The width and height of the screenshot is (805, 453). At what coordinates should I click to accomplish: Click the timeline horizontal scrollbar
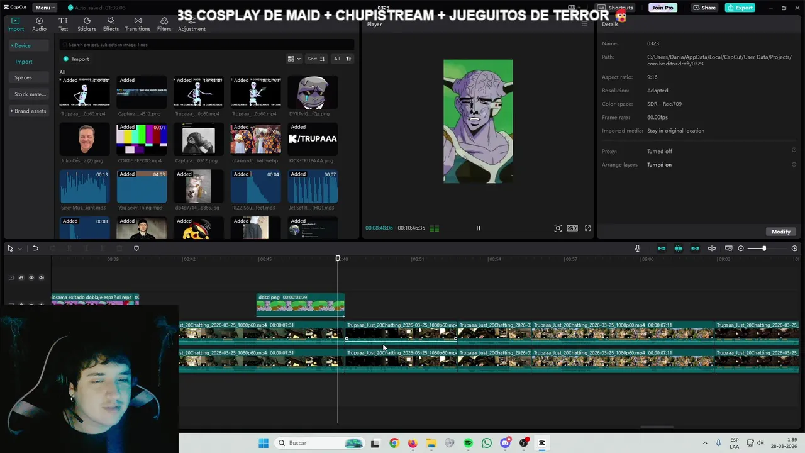click(x=657, y=427)
